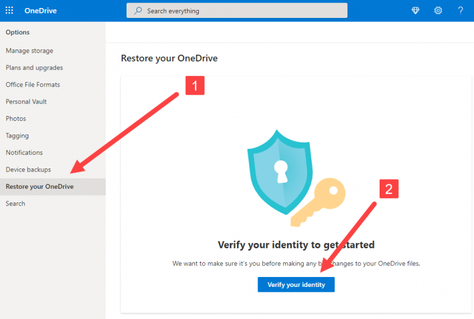Image resolution: width=474 pixels, height=319 pixels.
Task: Open the settings gear icon
Action: pyautogui.click(x=438, y=10)
